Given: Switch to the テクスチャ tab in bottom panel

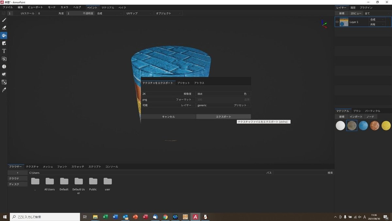Looking at the screenshot, I should pyautogui.click(x=32, y=167).
